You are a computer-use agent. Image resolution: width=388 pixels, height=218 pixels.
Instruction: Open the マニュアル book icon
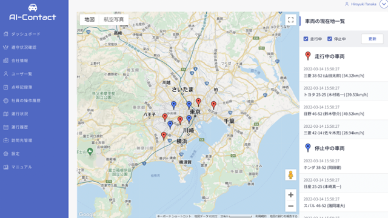click(x=5, y=167)
